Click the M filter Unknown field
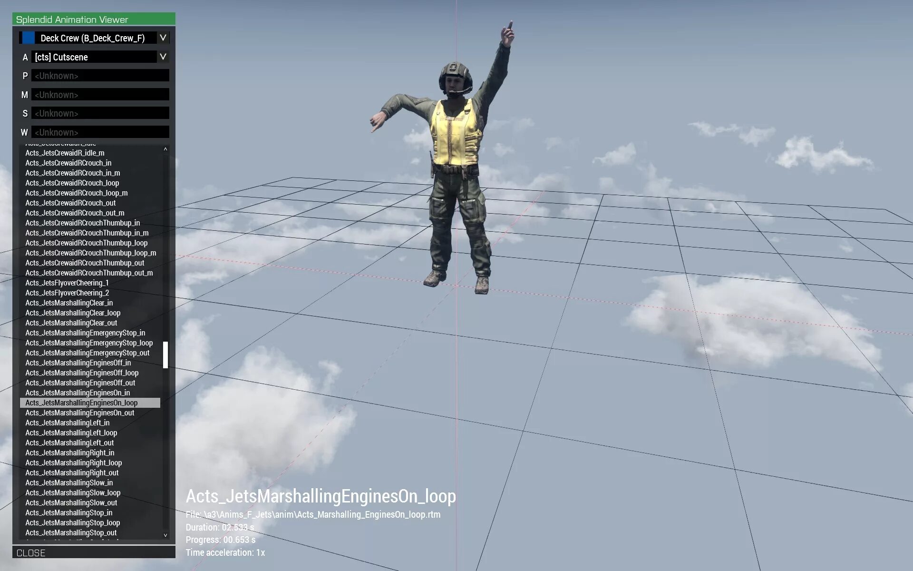Screen dimensions: 913x571 (x=100, y=95)
